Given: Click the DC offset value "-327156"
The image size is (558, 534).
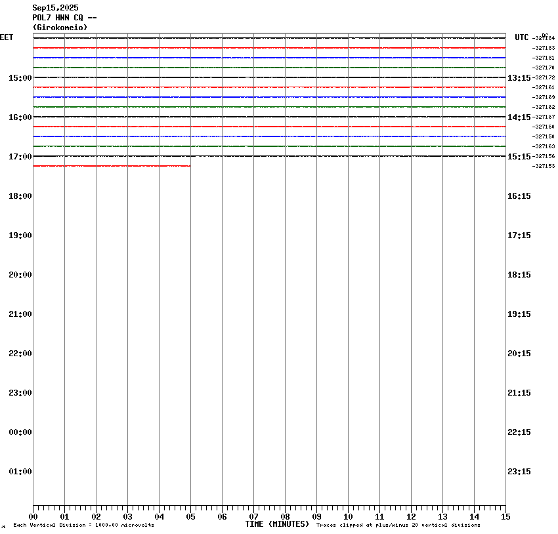Looking at the screenshot, I should coord(544,156).
